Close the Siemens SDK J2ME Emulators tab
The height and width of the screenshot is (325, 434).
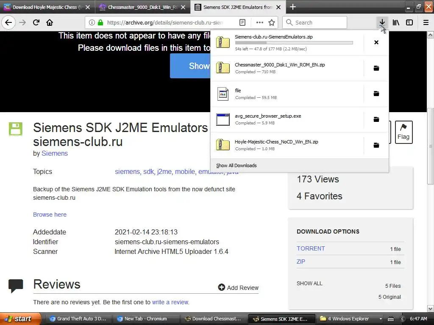coord(278,7)
